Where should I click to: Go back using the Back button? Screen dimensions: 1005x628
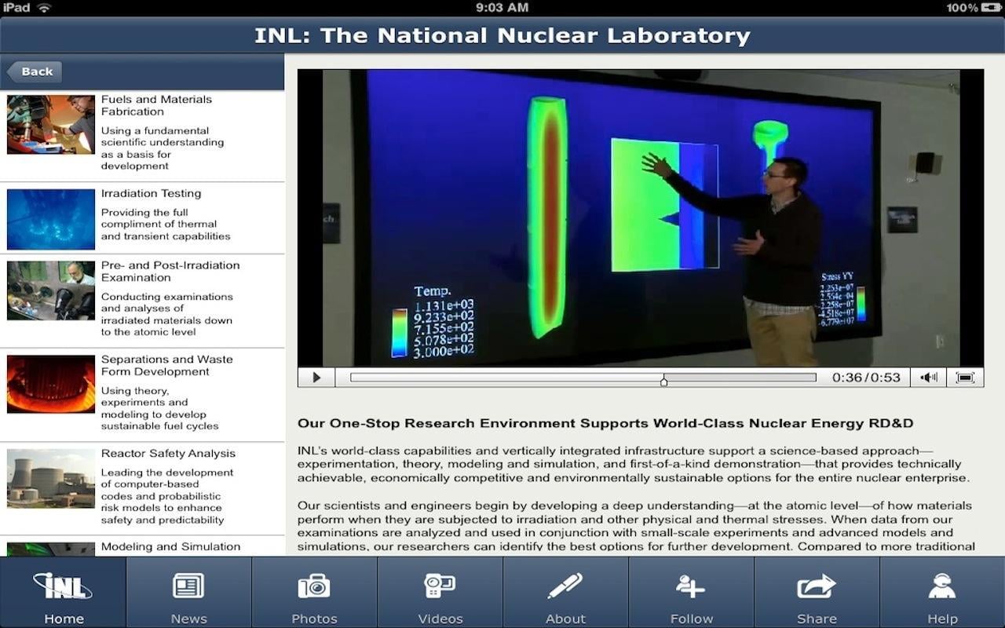click(x=35, y=71)
